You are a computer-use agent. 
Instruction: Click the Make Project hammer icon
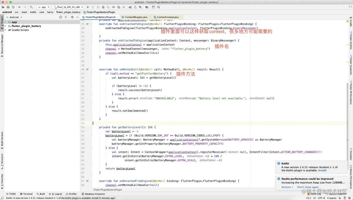point(31,7)
